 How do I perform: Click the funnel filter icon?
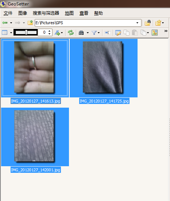(94, 33)
